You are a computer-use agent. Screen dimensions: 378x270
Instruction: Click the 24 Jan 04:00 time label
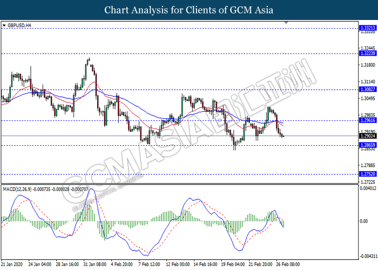[x=40, y=265]
